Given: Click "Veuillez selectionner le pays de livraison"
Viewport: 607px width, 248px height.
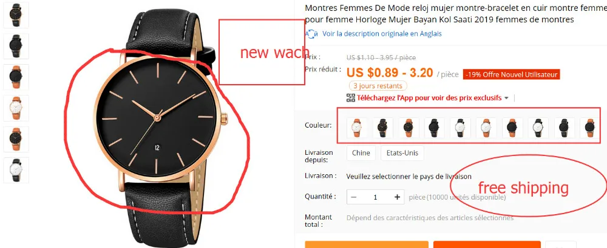Looking at the screenshot, I should (x=409, y=177).
